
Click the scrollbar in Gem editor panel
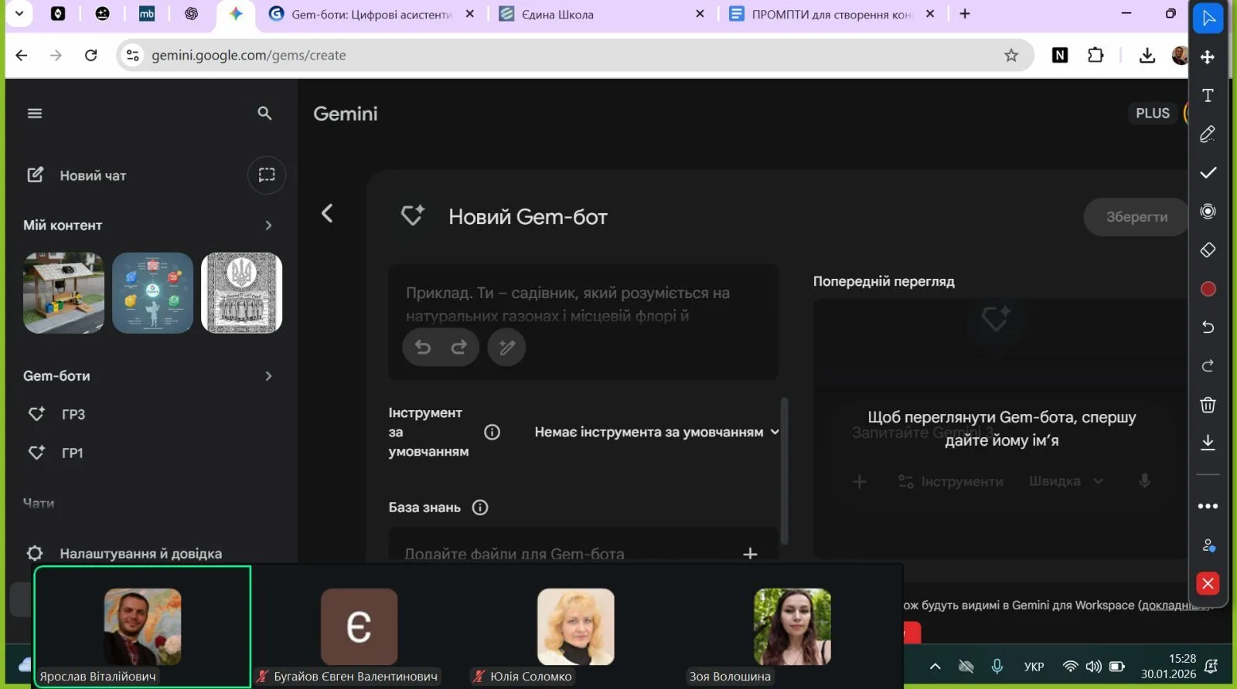tap(785, 471)
